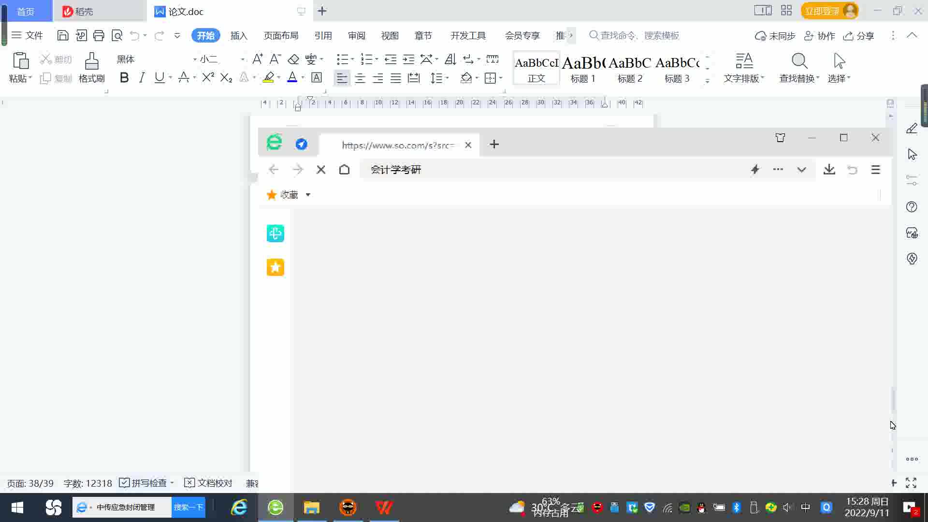Click the browser download arrow icon
The height and width of the screenshot is (522, 928).
[829, 170]
